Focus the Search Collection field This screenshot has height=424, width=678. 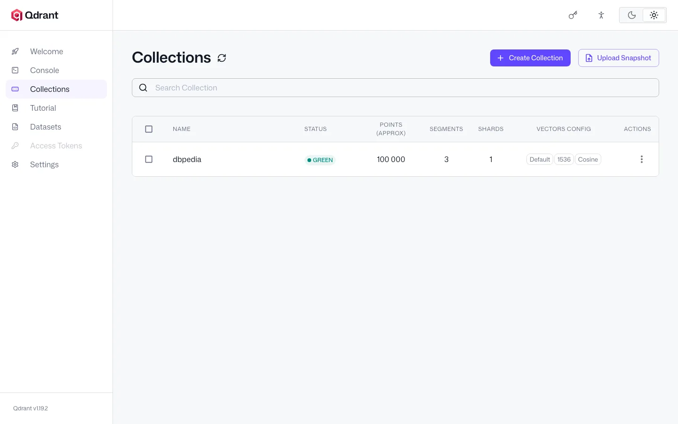[x=395, y=88]
